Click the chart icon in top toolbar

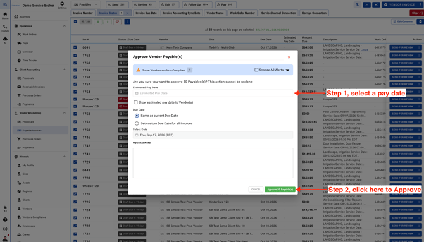[x=366, y=4]
